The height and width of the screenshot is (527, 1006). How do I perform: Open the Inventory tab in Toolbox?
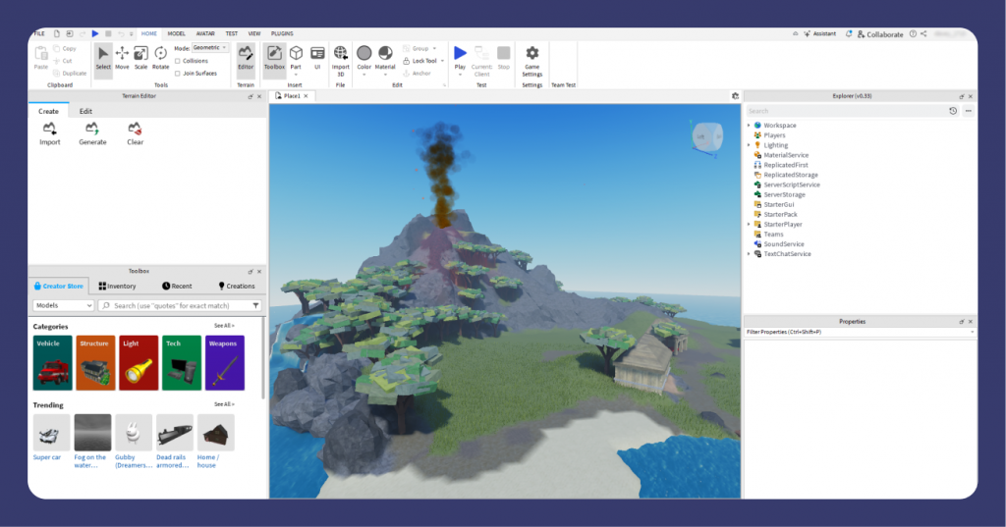coord(117,286)
